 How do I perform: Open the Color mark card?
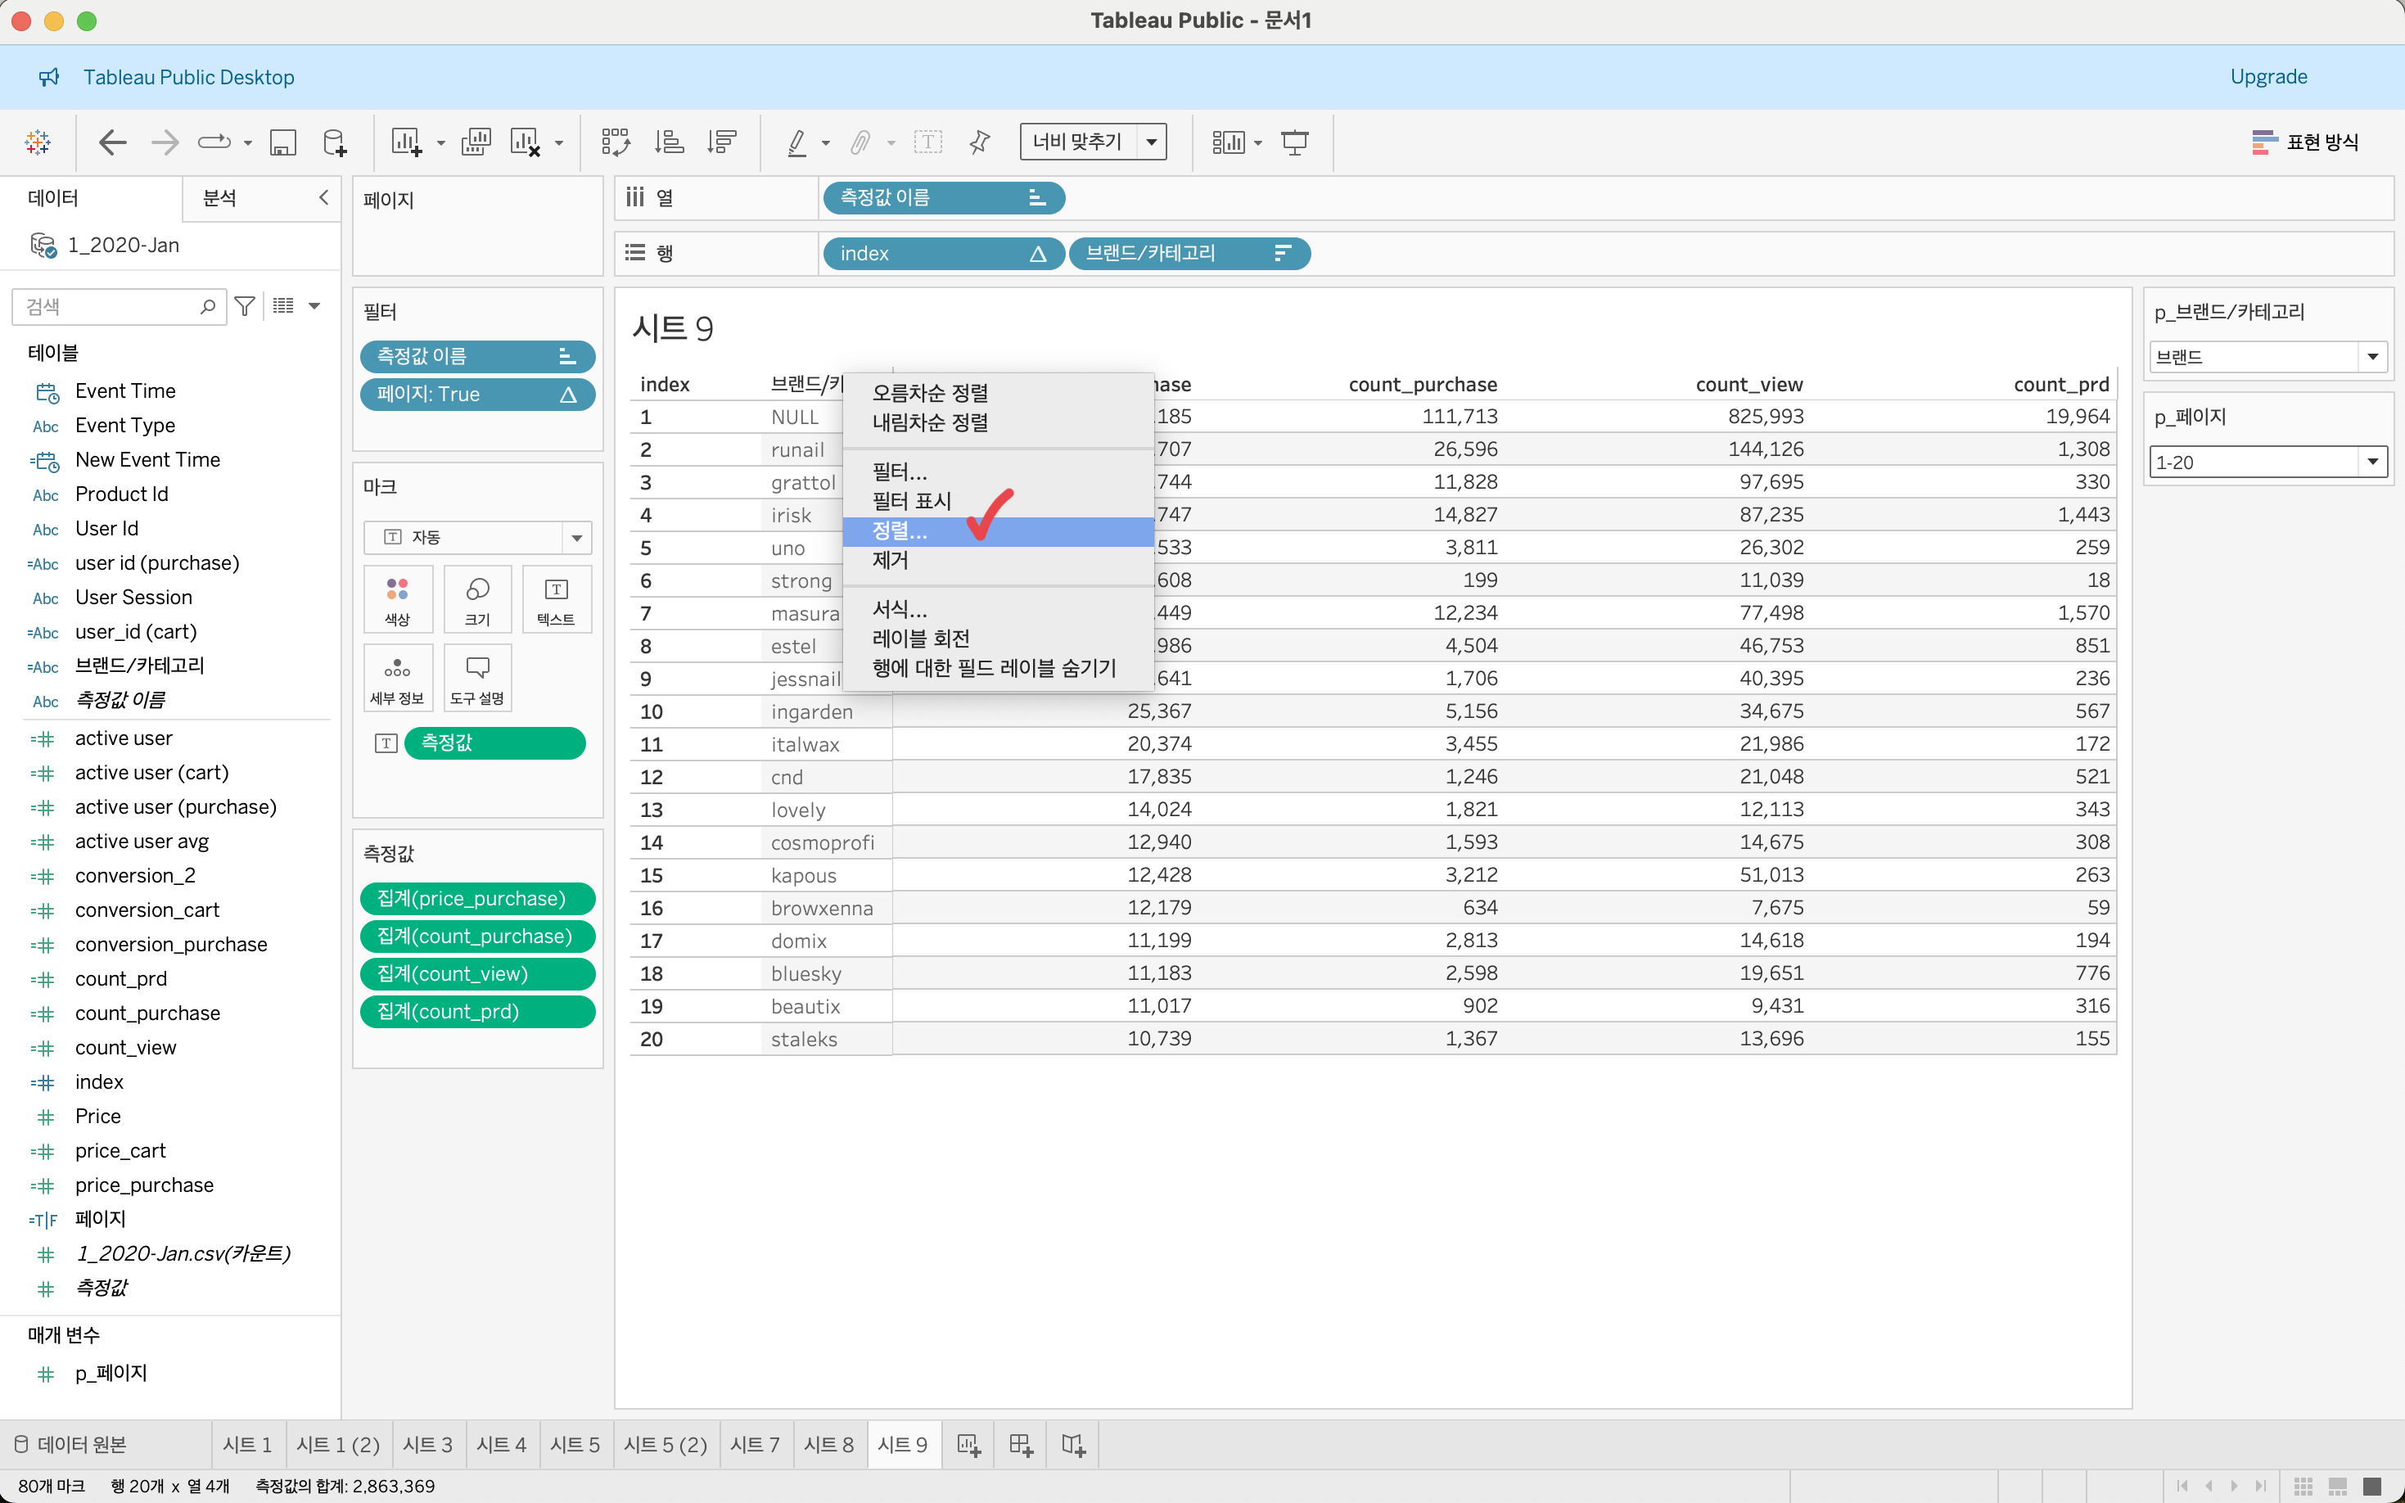tap(398, 598)
